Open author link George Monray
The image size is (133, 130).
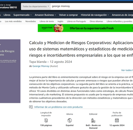pyautogui.click(x=41, y=66)
